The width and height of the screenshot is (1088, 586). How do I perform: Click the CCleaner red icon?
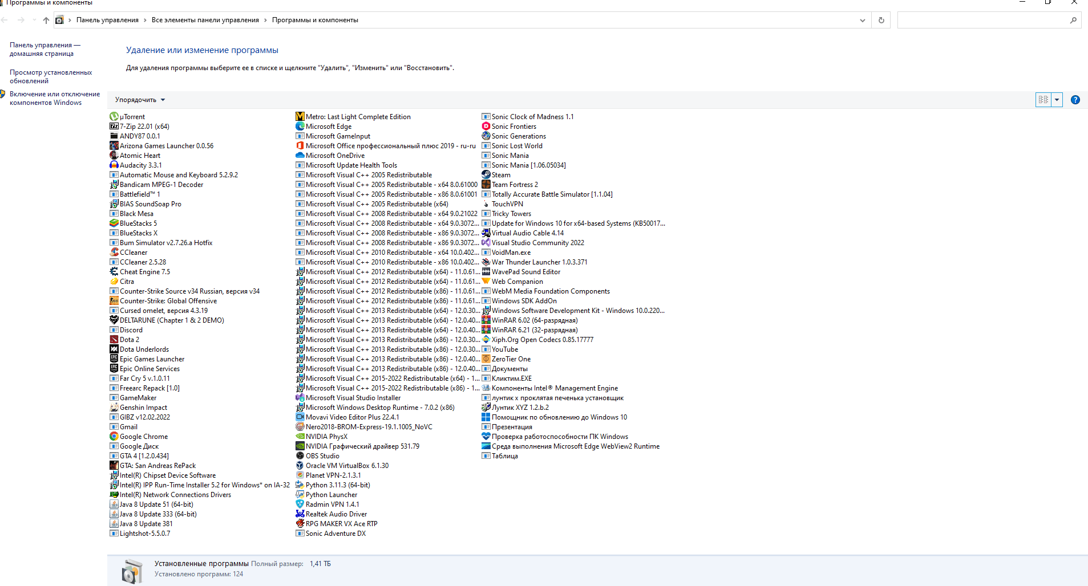pos(114,252)
